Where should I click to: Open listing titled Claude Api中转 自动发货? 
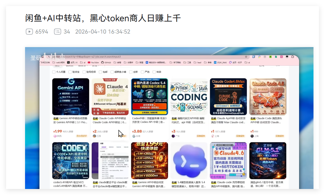coord(228,120)
